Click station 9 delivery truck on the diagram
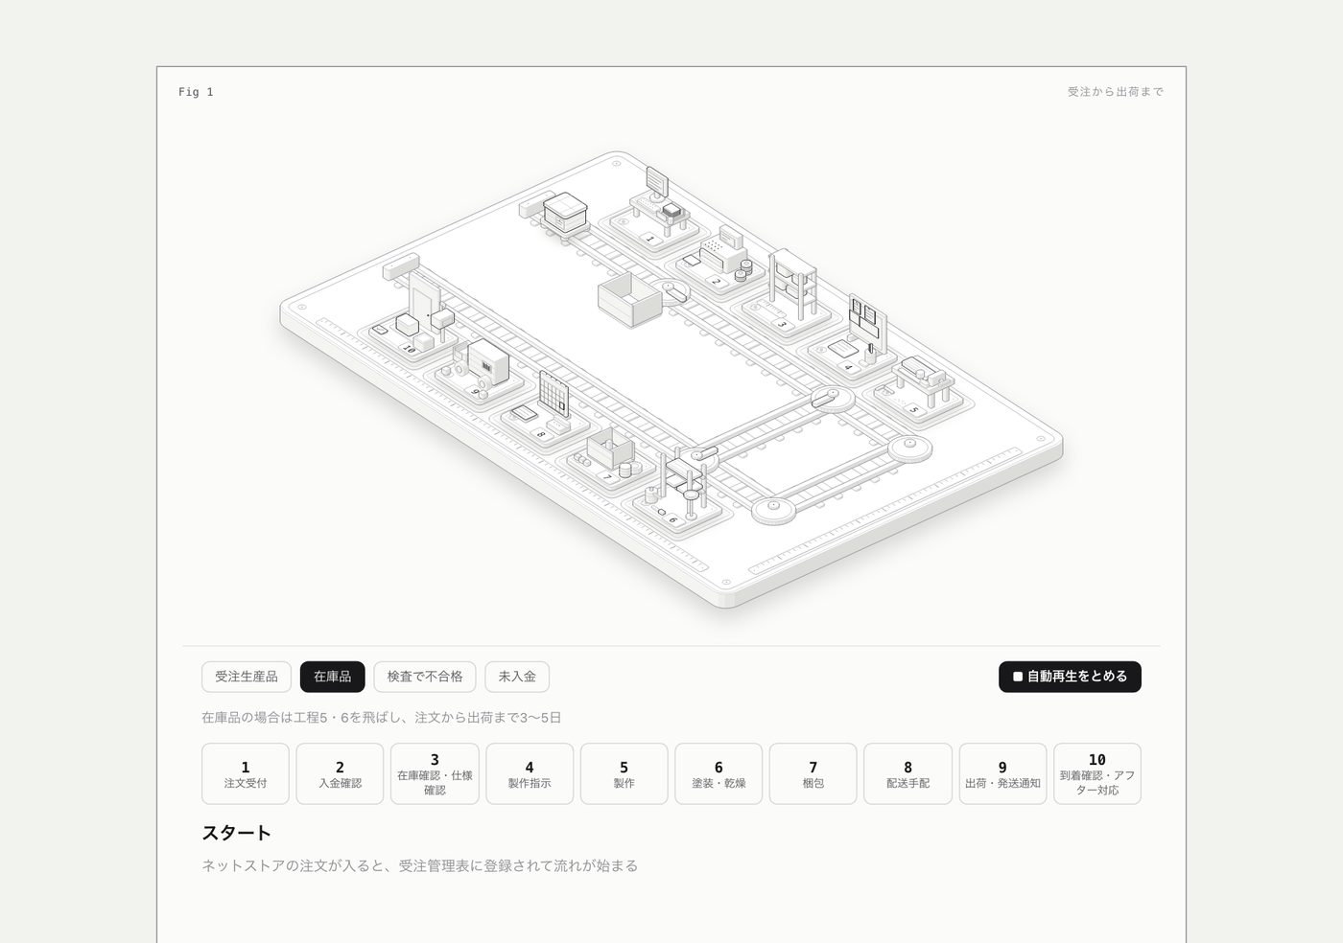The width and height of the screenshot is (1343, 943). pyautogui.click(x=480, y=372)
